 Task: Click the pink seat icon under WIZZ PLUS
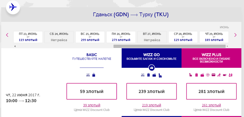point(191,75)
